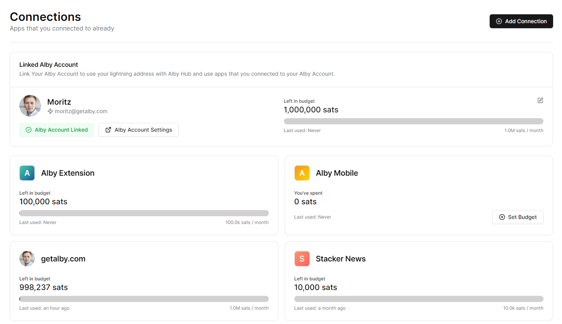This screenshot has width=562, height=324.
Task: Edit the linked Alby account budget with the pencil icon
Action: pos(540,100)
